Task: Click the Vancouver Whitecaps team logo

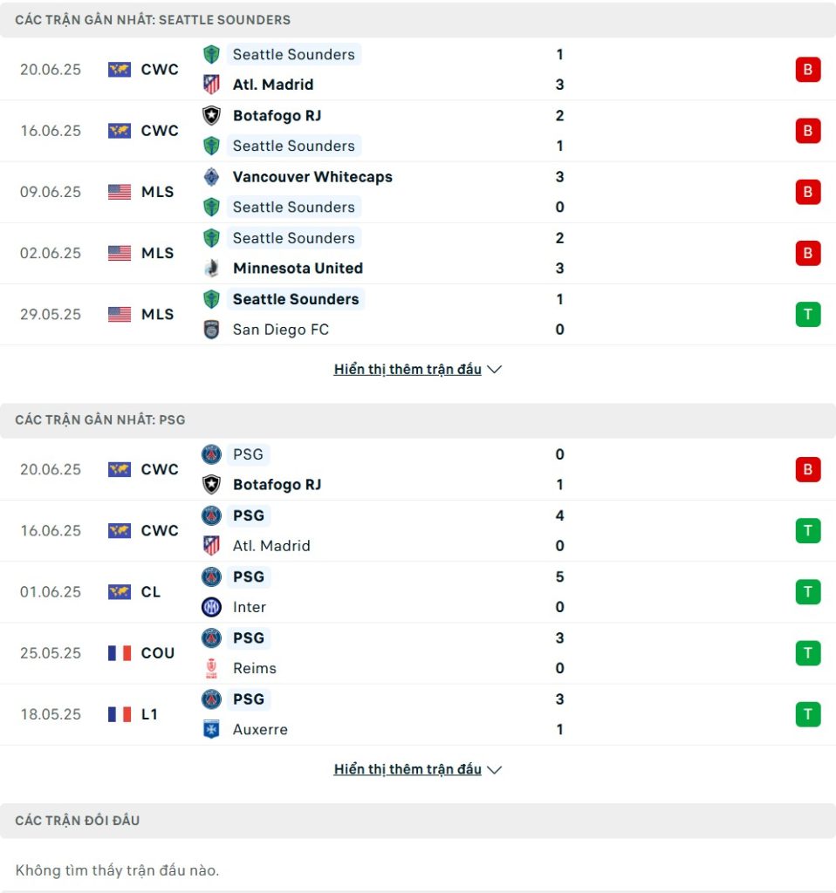Action: (211, 177)
